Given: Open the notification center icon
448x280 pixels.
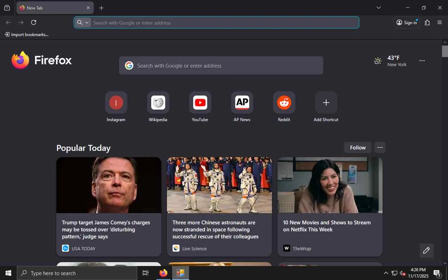Looking at the screenshot, I should (x=437, y=273).
